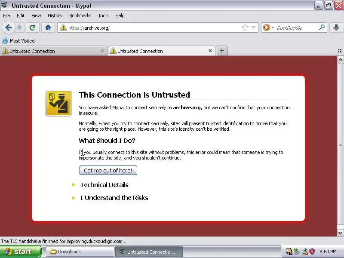Screen dimensions: 344x258
Task: Click the Mypal raccoon title bar icon
Action: click(5, 5)
